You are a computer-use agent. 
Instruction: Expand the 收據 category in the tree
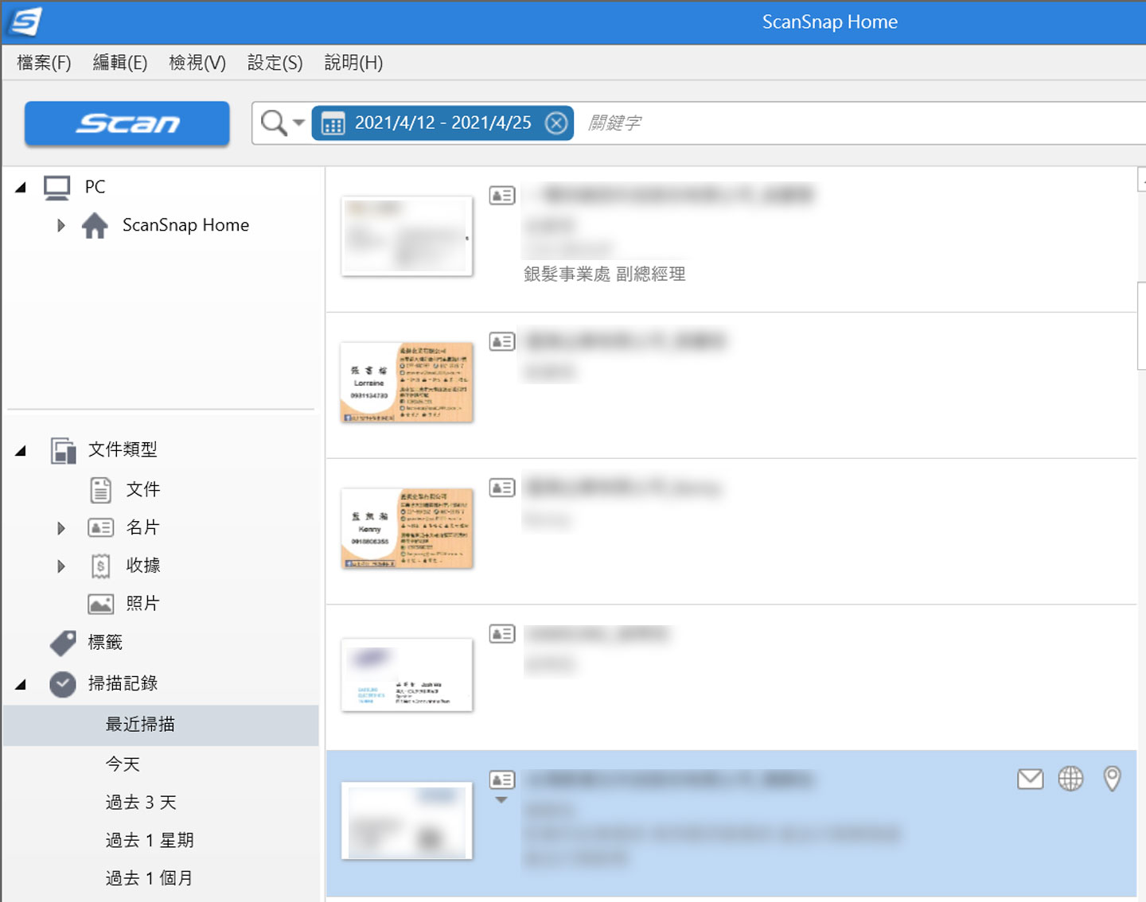[x=61, y=565]
